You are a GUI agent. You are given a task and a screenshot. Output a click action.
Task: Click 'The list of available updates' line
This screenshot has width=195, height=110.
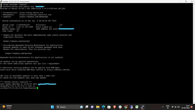28,76
